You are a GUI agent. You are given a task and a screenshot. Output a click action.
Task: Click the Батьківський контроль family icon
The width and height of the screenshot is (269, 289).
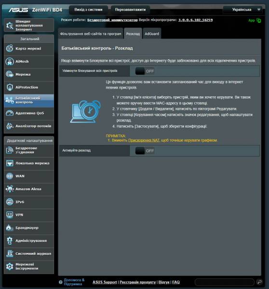click(x=10, y=100)
